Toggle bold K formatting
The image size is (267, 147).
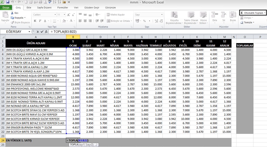(x=35, y=21)
